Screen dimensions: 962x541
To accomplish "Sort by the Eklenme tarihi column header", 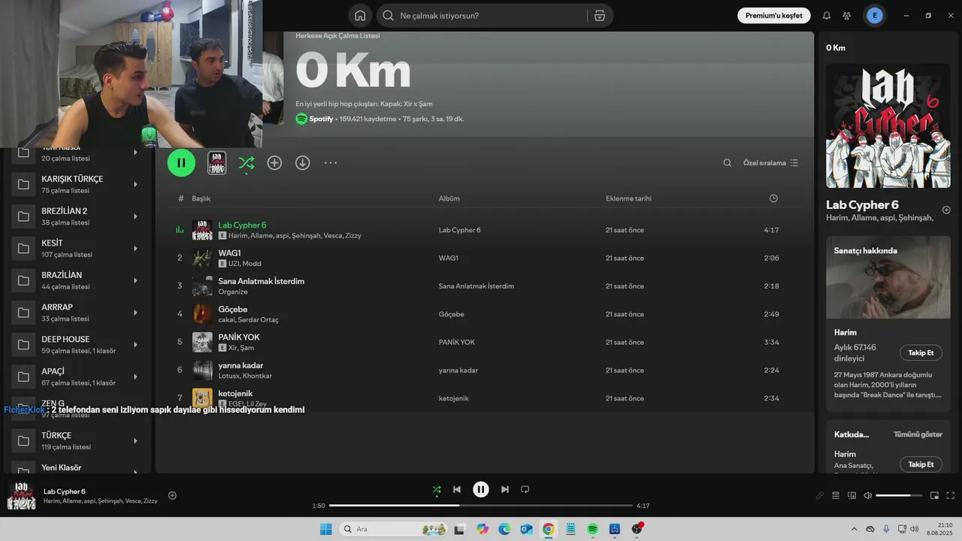I will (628, 198).
